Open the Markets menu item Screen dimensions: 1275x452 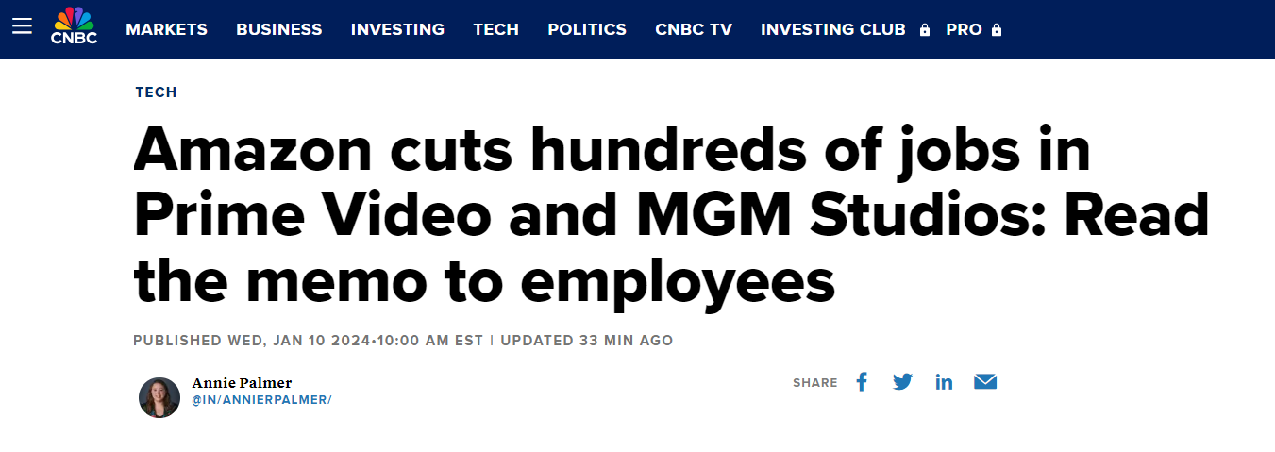tap(166, 29)
